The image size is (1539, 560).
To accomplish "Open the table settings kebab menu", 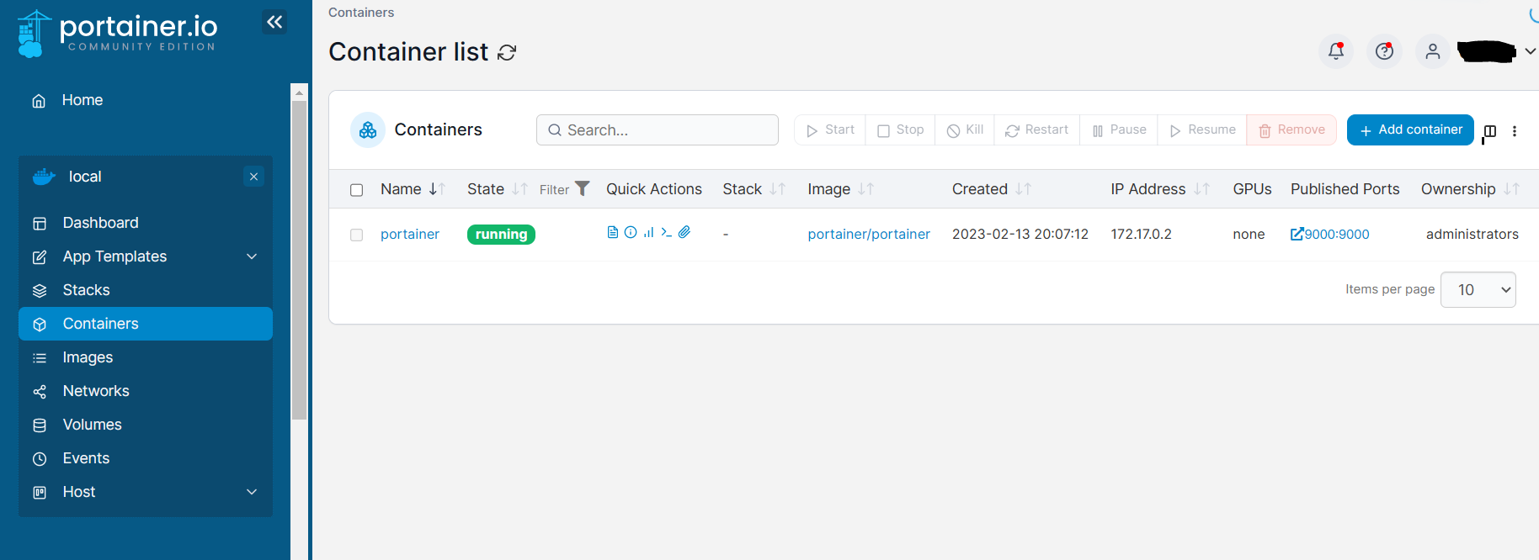I will 1515,131.
